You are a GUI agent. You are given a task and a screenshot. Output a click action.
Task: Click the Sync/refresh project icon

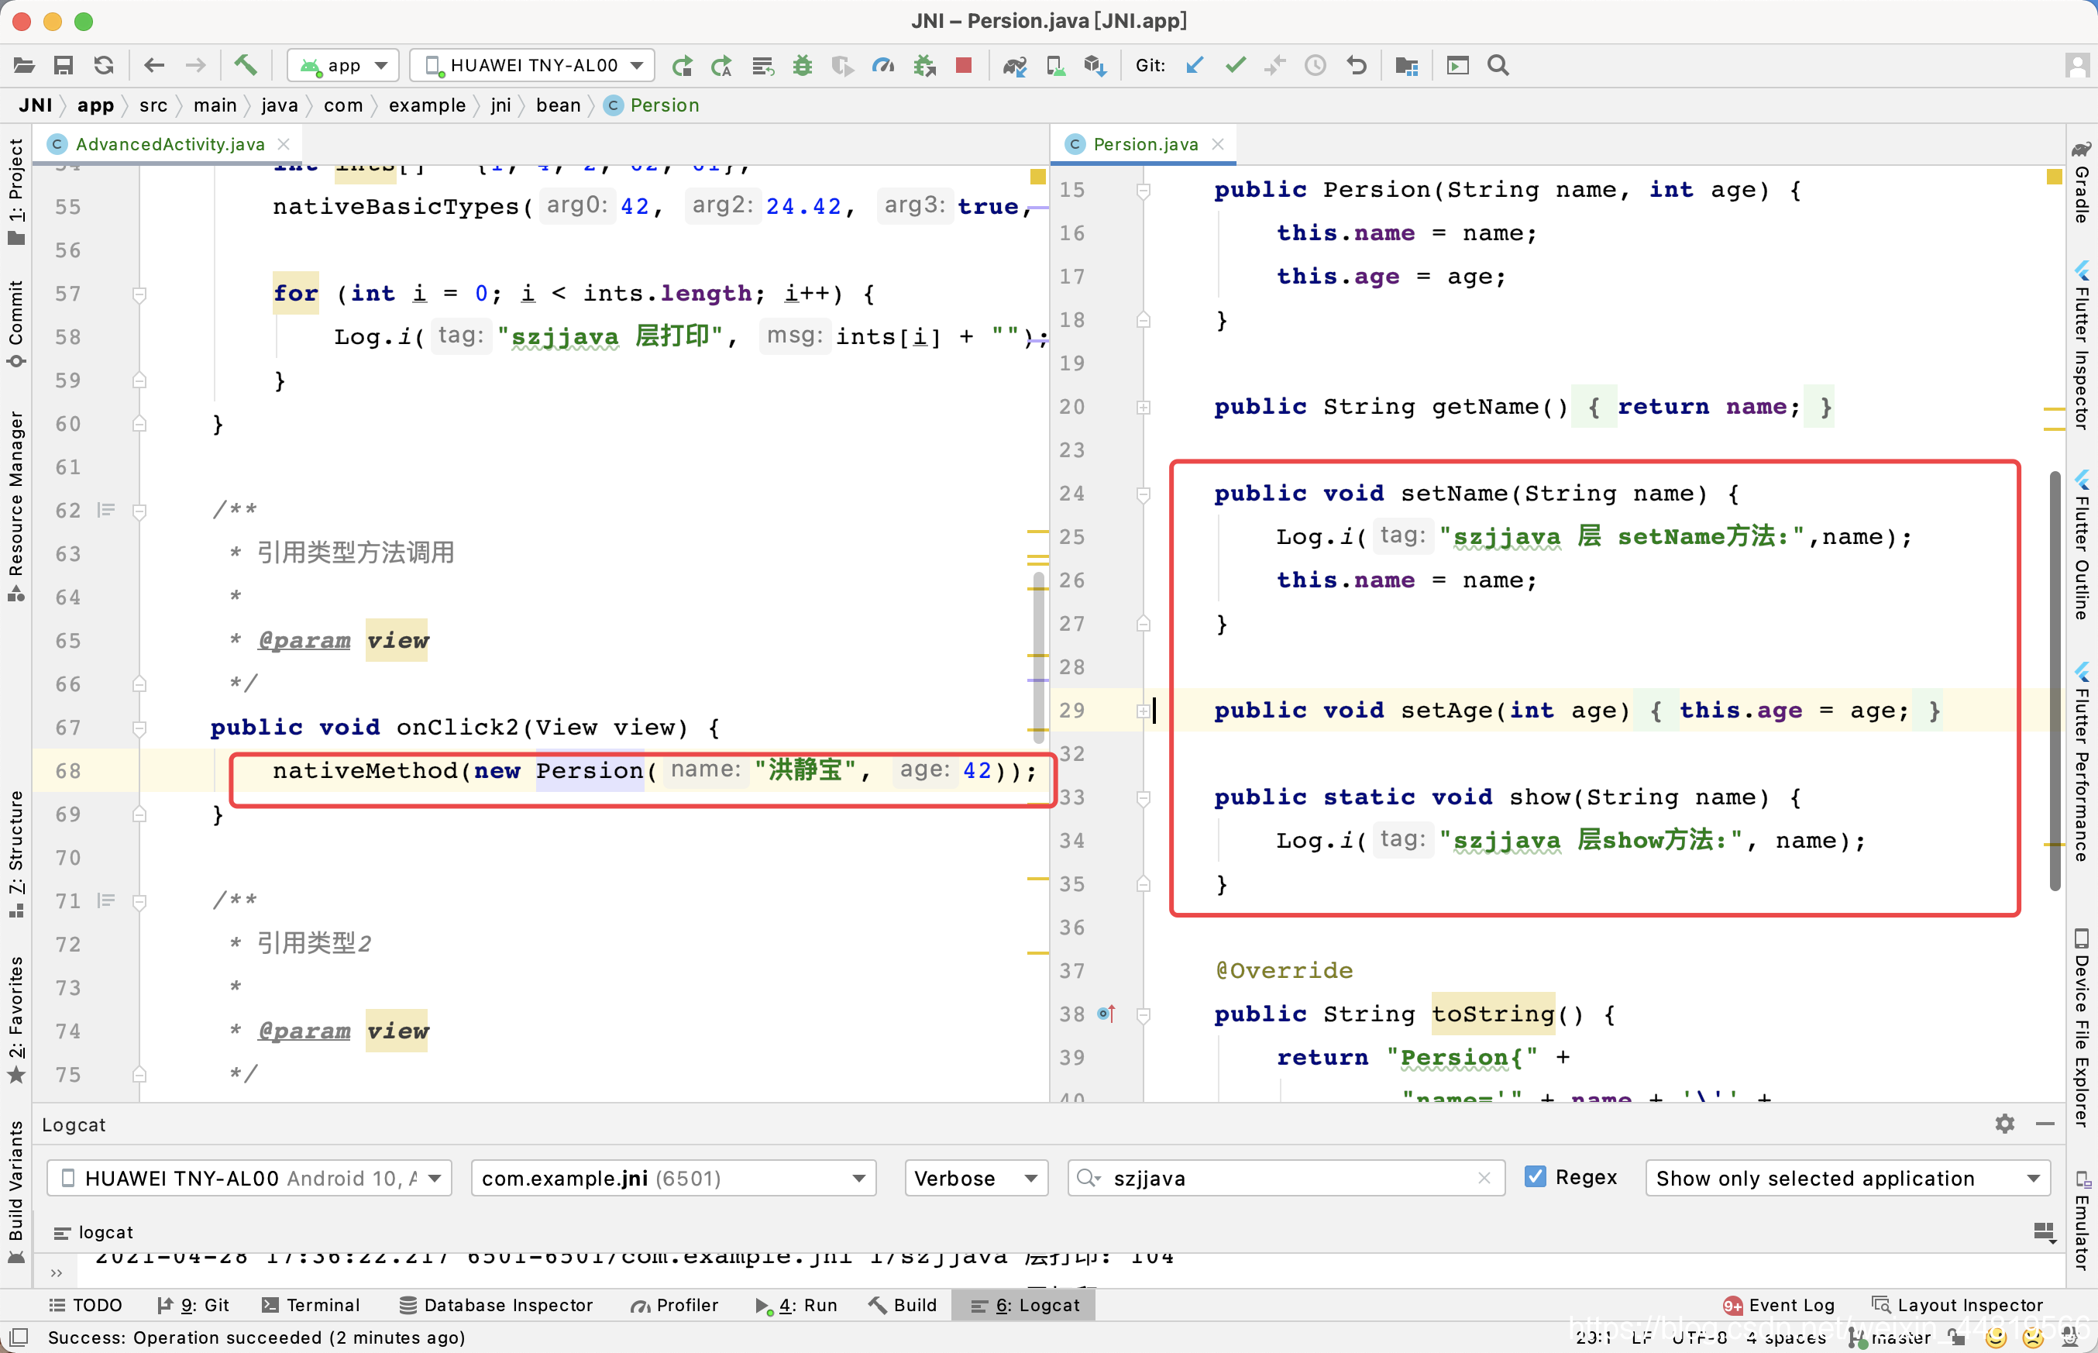104,64
